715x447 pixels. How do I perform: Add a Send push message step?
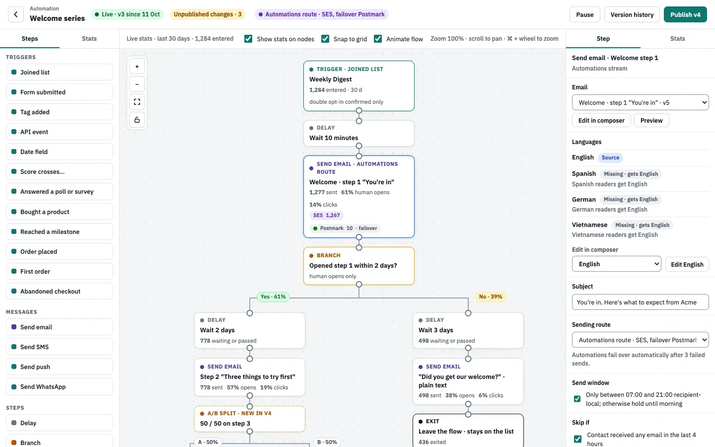pos(60,367)
